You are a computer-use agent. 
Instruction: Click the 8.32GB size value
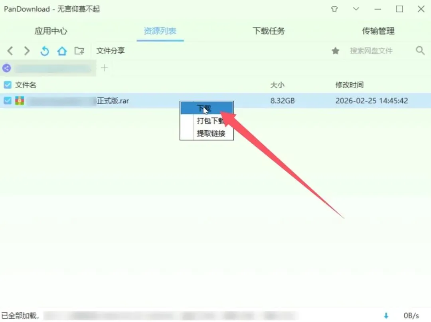(x=282, y=101)
